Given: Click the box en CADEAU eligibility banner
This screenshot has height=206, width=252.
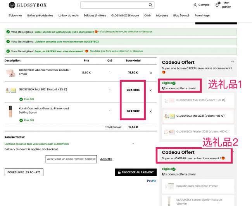Looking at the screenshot, I should [121, 32].
